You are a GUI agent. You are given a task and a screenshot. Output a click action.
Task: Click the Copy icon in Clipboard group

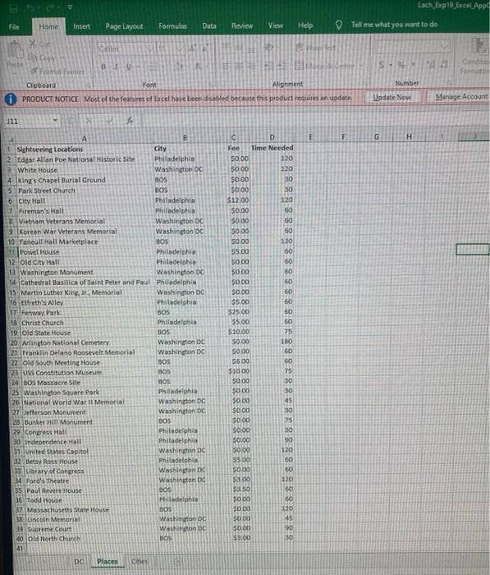(x=33, y=57)
